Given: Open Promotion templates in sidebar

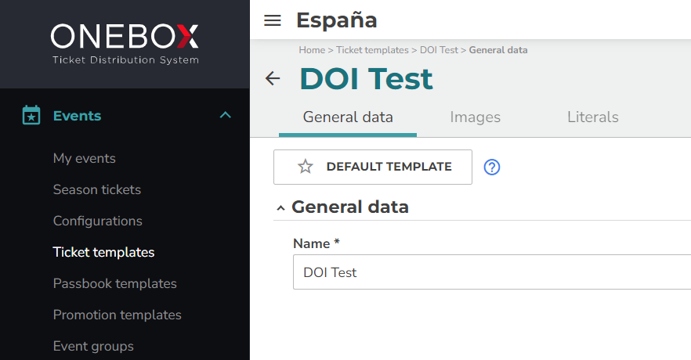Looking at the screenshot, I should [118, 315].
